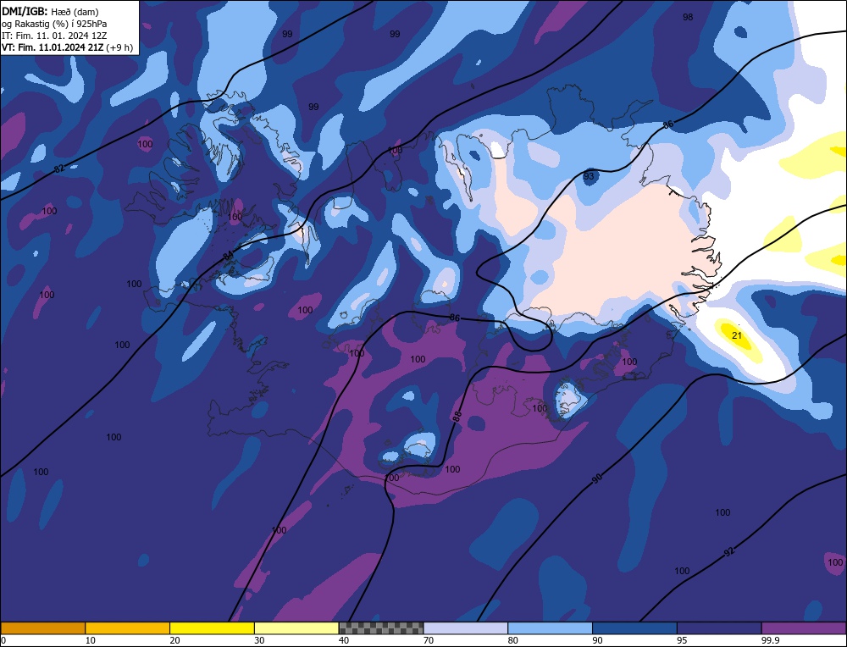Screen dimensions: 847x647
Task: Click the dark orange 0–10 legend swatch
Action: [42, 628]
